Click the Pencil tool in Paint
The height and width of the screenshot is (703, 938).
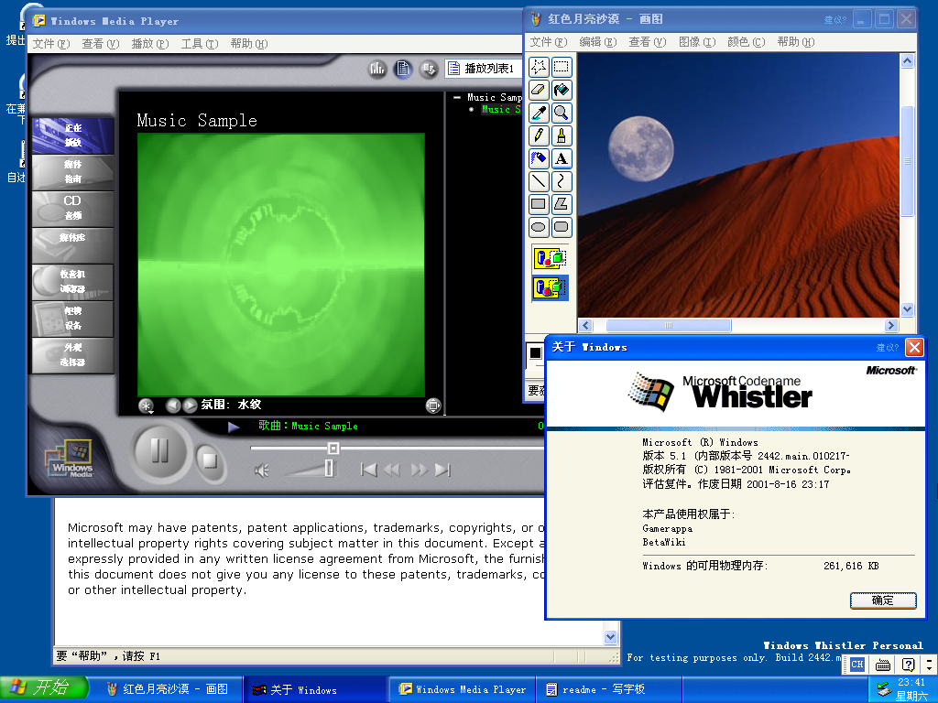coord(539,135)
